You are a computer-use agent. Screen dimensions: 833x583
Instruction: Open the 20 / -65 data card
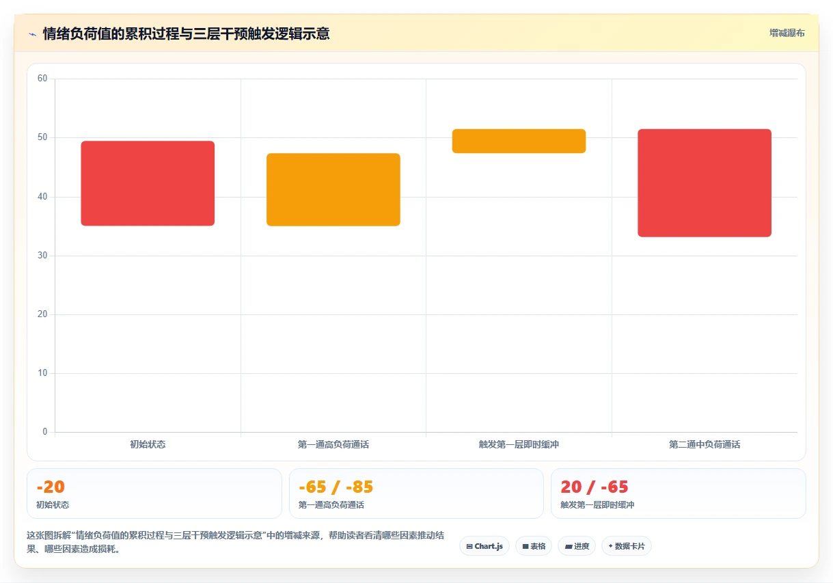point(679,493)
